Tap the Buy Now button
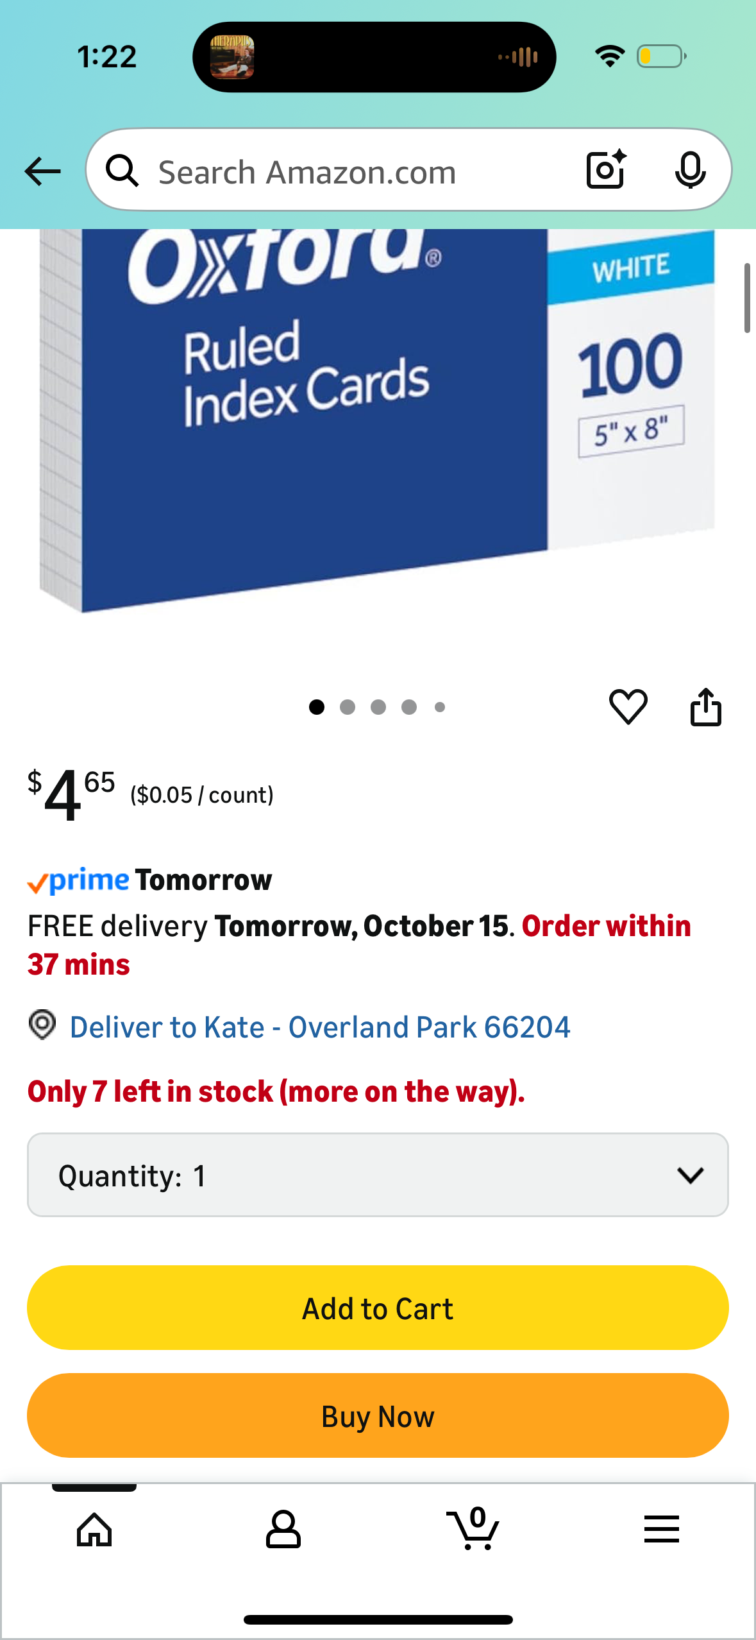 coord(378,1415)
